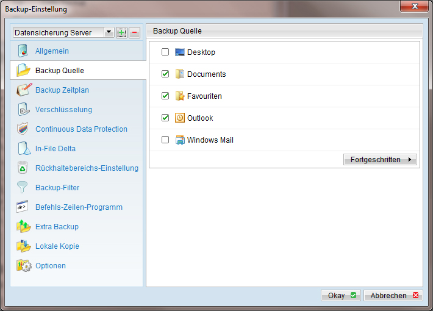This screenshot has height=311, width=433.
Task: Click the Desktop source label
Action: (x=201, y=52)
